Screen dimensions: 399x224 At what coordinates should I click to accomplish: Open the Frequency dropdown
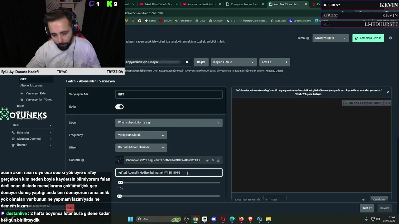tap(141, 135)
